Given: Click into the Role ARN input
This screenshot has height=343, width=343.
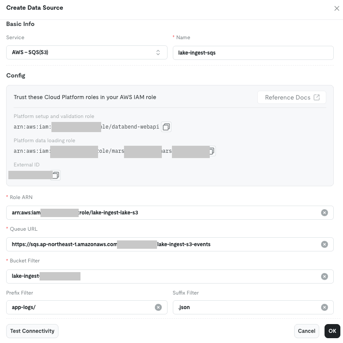Looking at the screenshot, I should 170,213.
